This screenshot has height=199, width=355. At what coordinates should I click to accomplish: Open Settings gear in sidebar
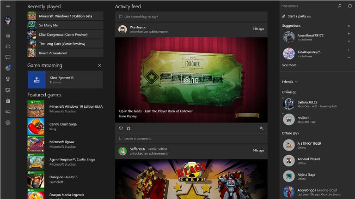click(8, 123)
